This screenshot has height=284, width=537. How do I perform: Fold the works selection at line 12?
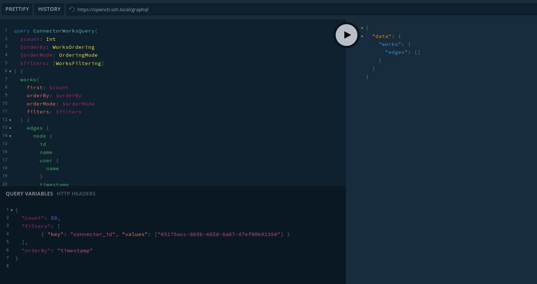(10, 120)
